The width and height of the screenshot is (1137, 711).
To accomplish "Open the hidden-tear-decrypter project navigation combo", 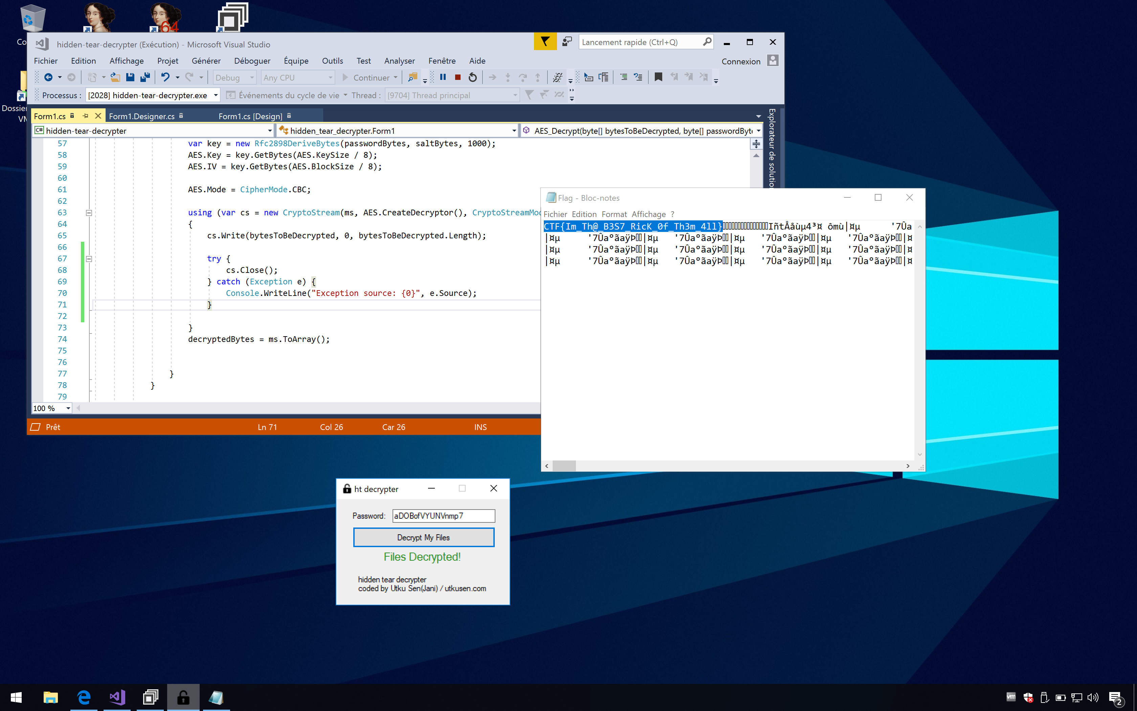I will click(153, 131).
